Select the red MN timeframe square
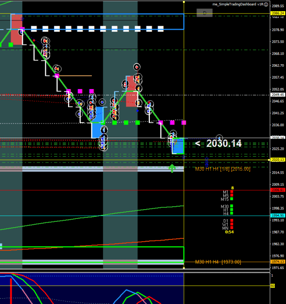This screenshot has width=286, height=304. [x=232, y=228]
